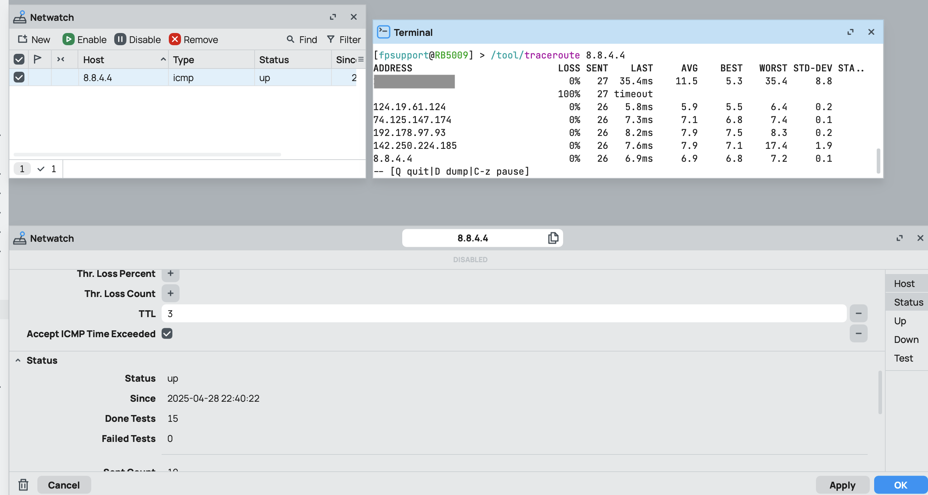Open the column configuration menu near Since

(x=361, y=59)
